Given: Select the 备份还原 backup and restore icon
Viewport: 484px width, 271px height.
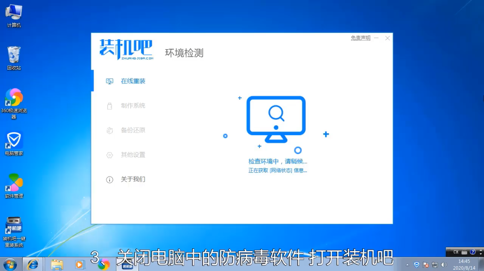Looking at the screenshot, I should [109, 130].
